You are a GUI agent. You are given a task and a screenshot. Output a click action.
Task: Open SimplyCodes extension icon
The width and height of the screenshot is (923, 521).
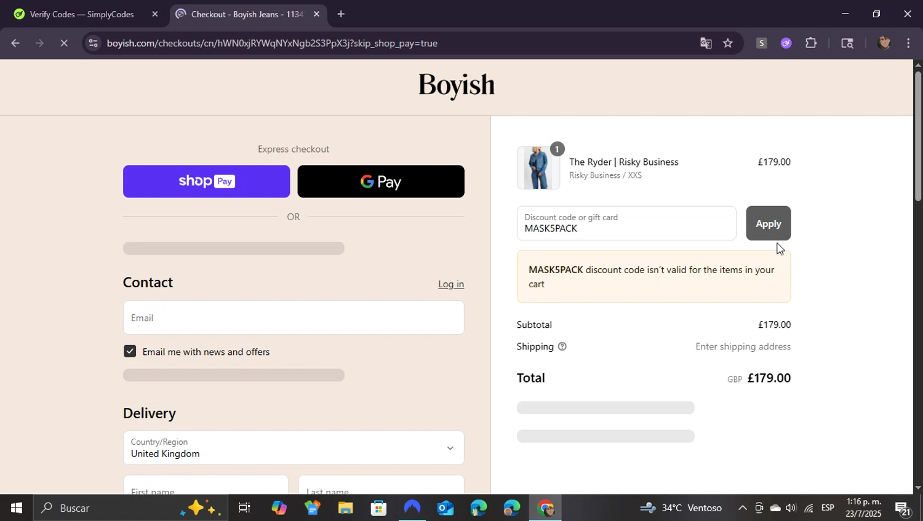(761, 43)
